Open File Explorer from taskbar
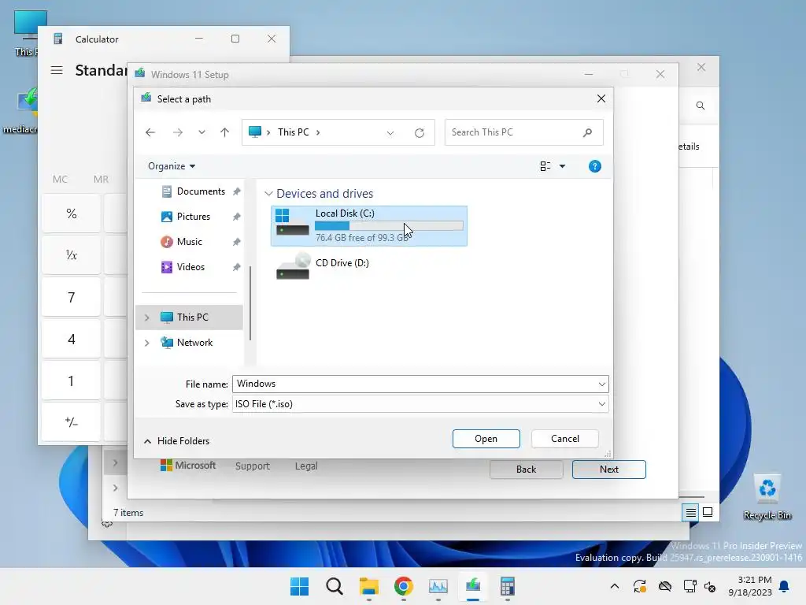Image resolution: width=806 pixels, height=605 pixels. (369, 586)
